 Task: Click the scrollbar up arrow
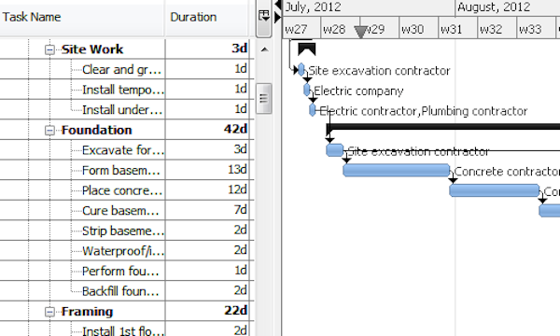pos(264,49)
